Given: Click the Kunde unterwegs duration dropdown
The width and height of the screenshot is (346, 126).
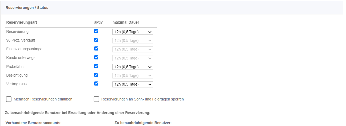Looking at the screenshot, I should coord(133,58).
